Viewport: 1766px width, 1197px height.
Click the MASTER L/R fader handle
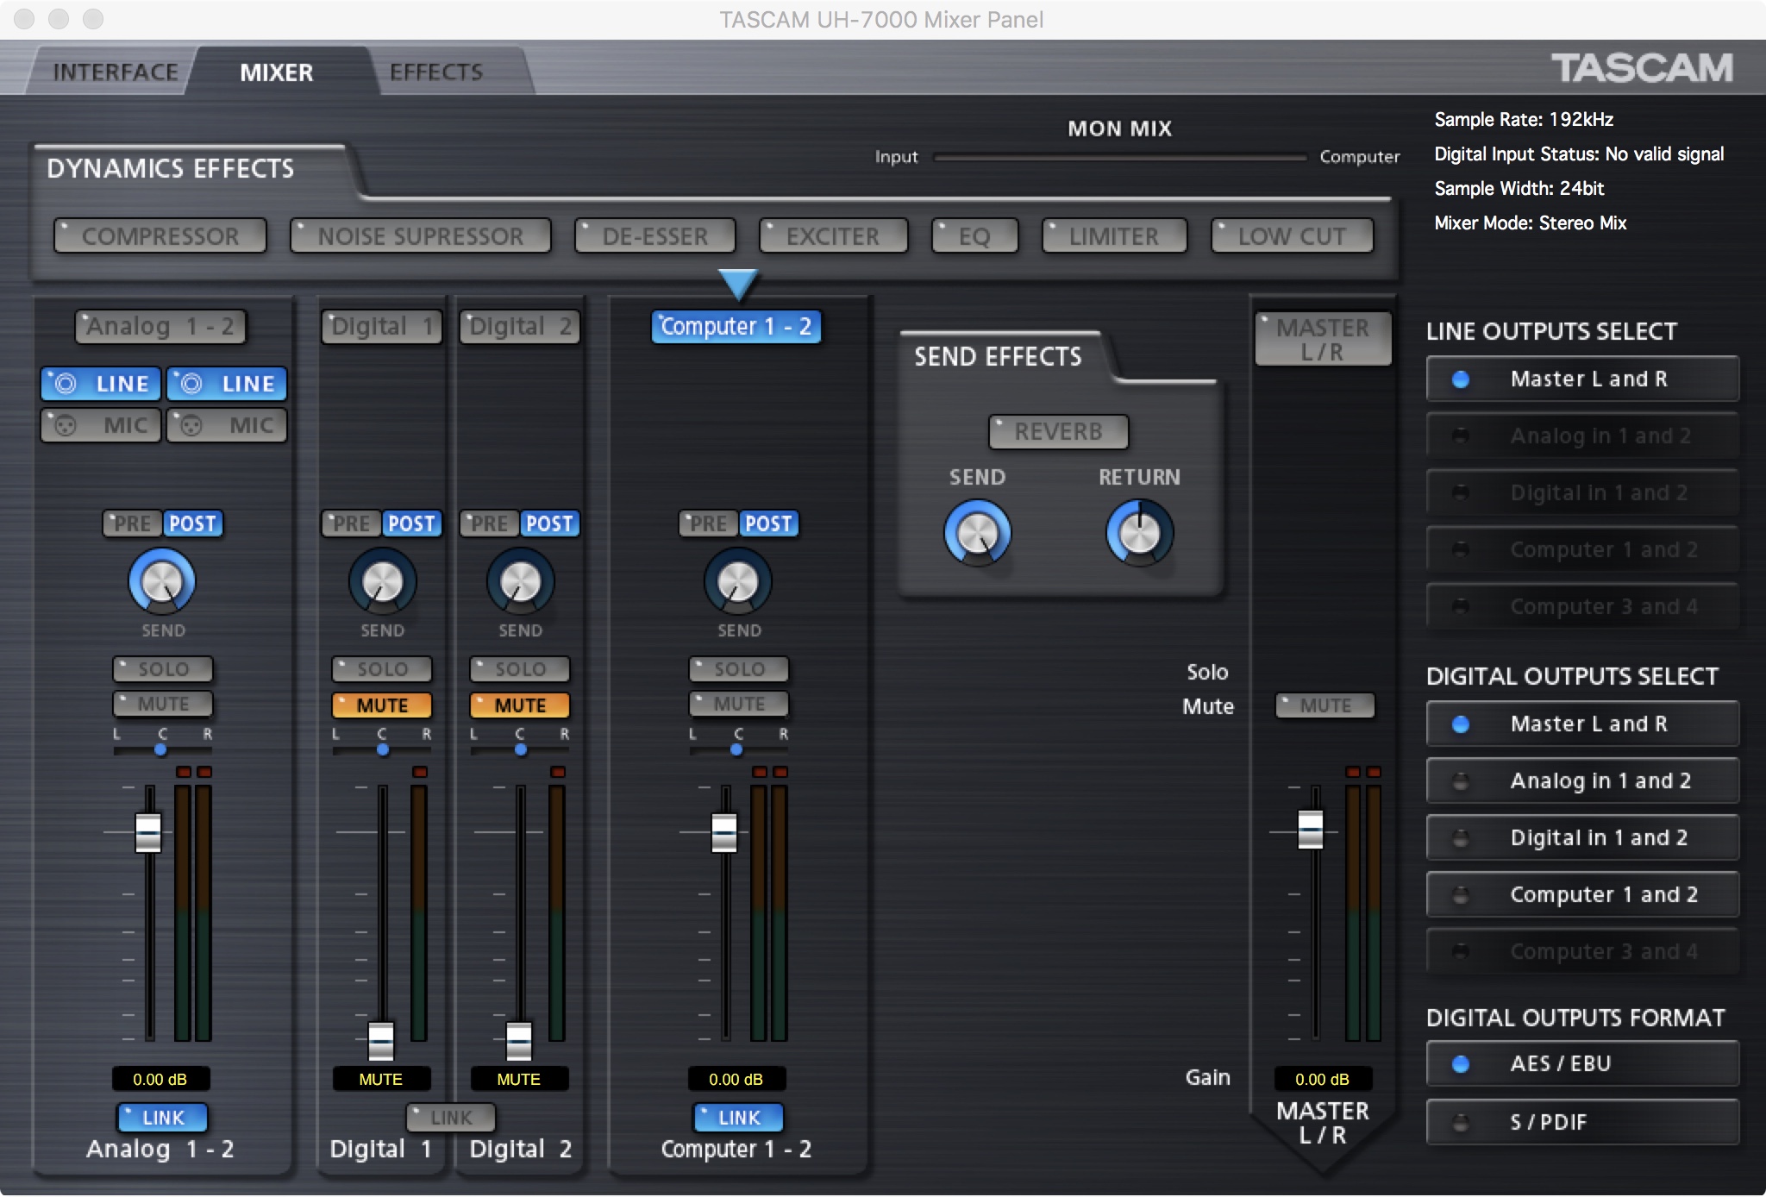click(x=1311, y=830)
